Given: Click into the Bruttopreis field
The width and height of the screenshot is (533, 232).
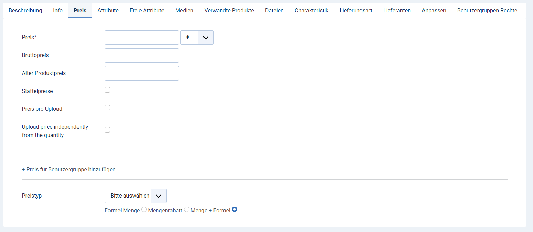Looking at the screenshot, I should (142, 55).
